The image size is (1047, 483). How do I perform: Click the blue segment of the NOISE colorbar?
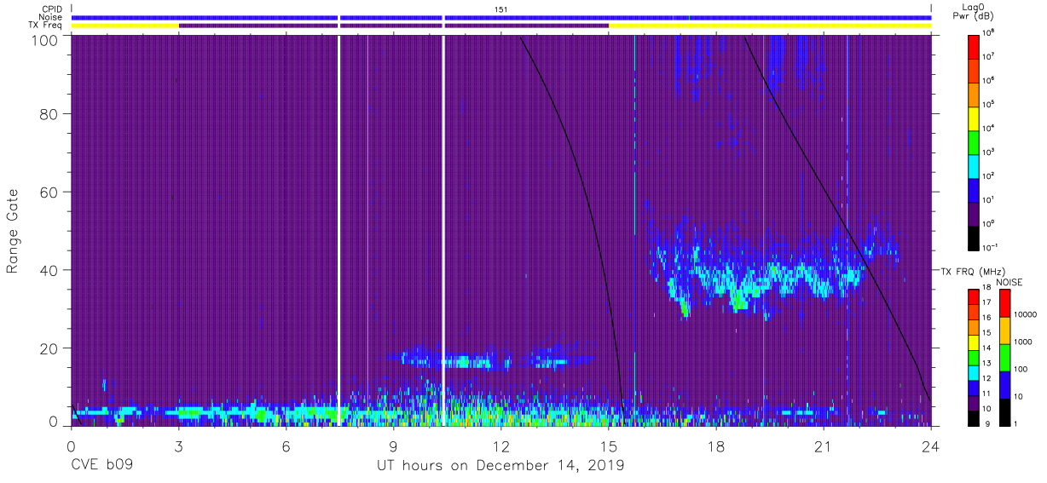1004,385
